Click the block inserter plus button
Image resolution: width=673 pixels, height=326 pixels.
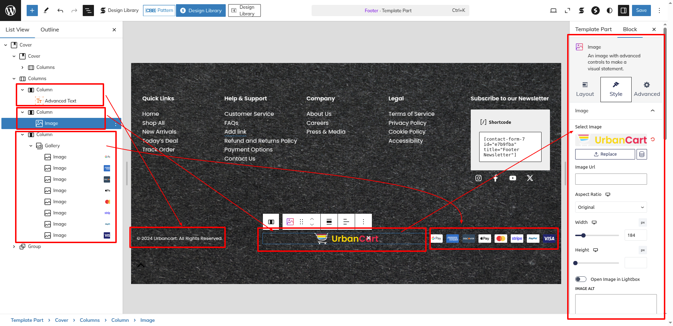[x=32, y=10]
